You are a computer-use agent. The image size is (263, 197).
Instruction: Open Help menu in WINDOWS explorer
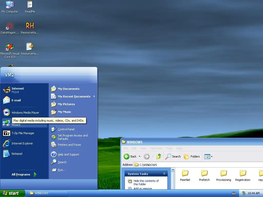179,148
